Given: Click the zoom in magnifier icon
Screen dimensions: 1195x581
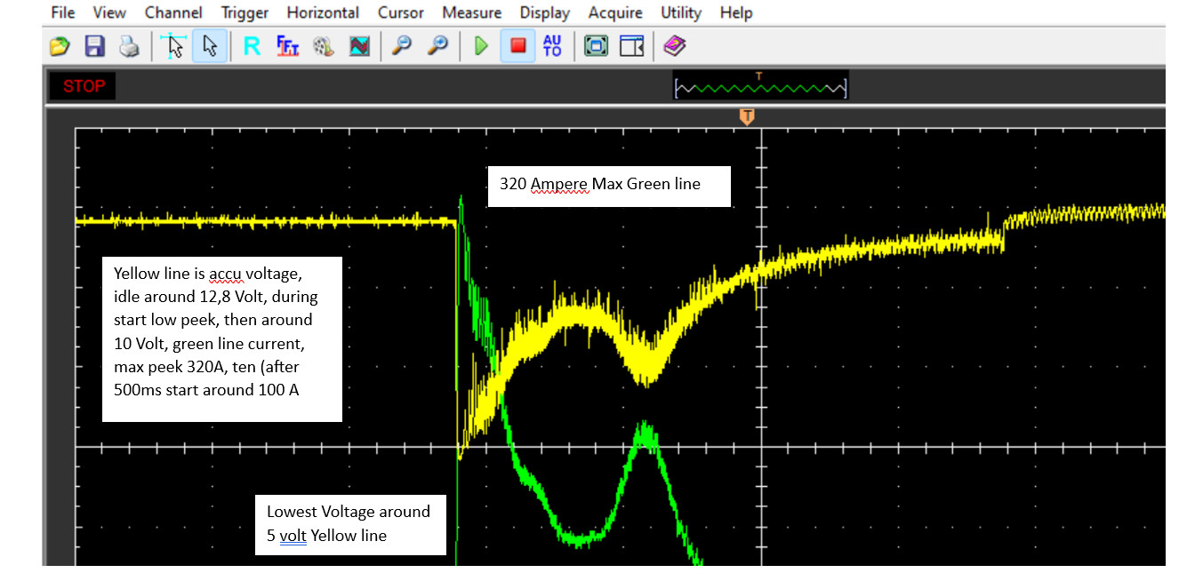Looking at the screenshot, I should coord(437,46).
